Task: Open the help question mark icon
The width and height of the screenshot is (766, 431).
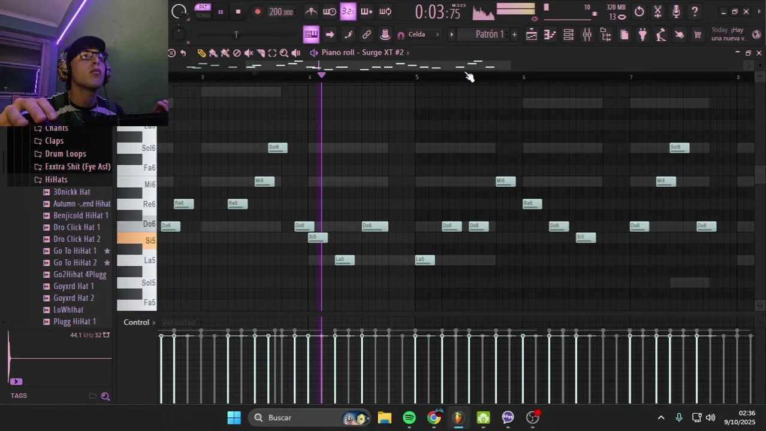Action: 695,11
